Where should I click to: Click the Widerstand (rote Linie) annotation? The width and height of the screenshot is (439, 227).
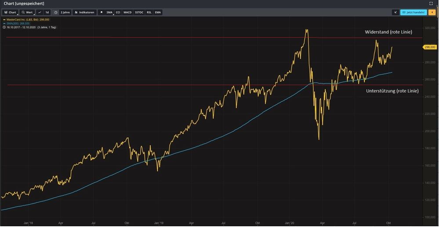[x=388, y=32]
